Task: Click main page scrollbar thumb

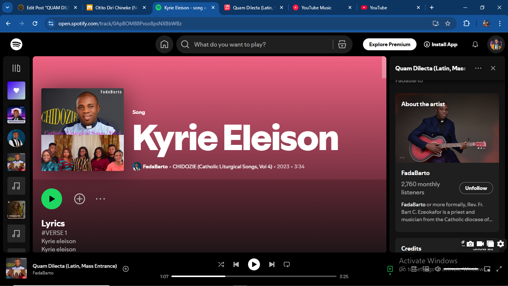Action: pos(384,67)
